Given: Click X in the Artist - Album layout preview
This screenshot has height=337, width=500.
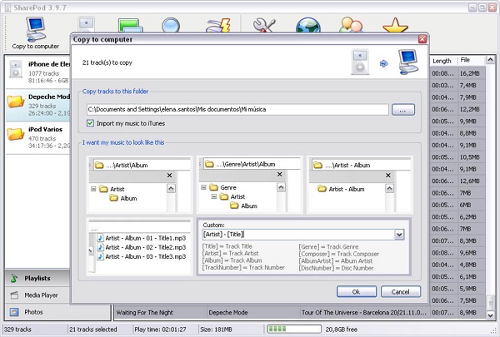Looking at the screenshot, I should point(388,176).
